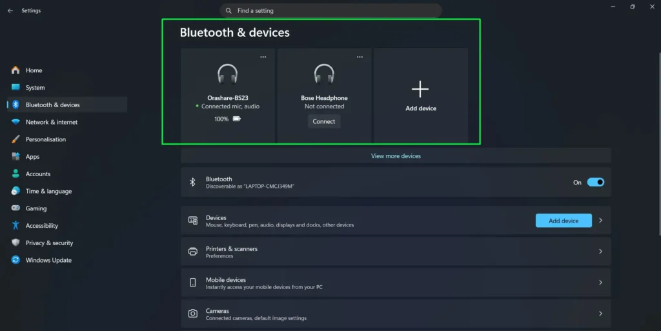Screen dimensions: 661x331
Task: Click the Orashare-BS23 battery icon
Action: click(237, 119)
